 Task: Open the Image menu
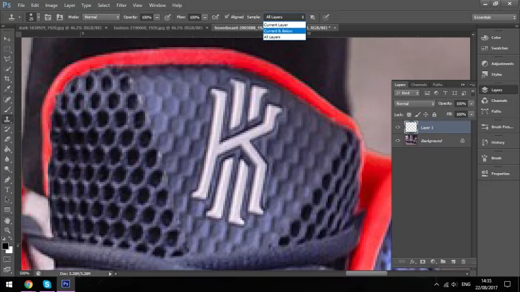pyautogui.click(x=51, y=5)
